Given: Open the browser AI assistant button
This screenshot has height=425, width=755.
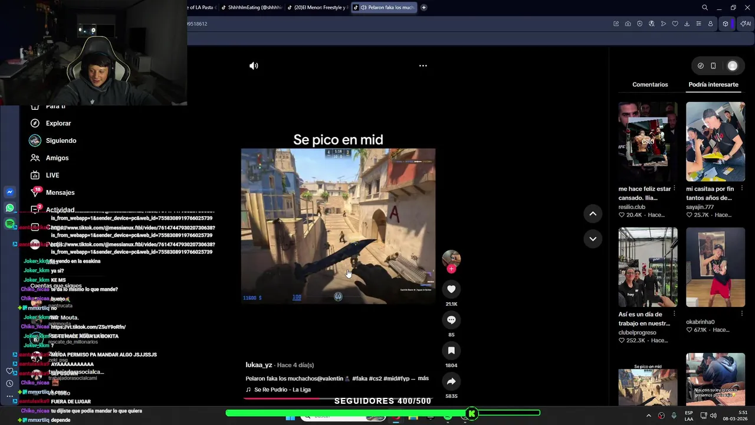Looking at the screenshot, I should [746, 24].
